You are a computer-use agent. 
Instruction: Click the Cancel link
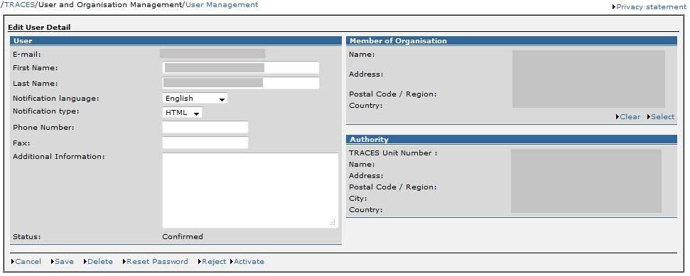point(28,262)
